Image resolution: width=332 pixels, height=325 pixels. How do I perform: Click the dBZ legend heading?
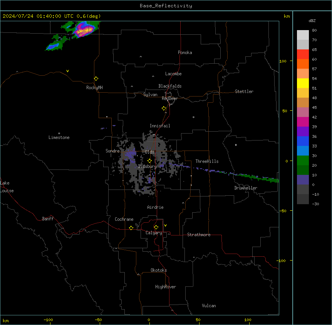point(312,21)
